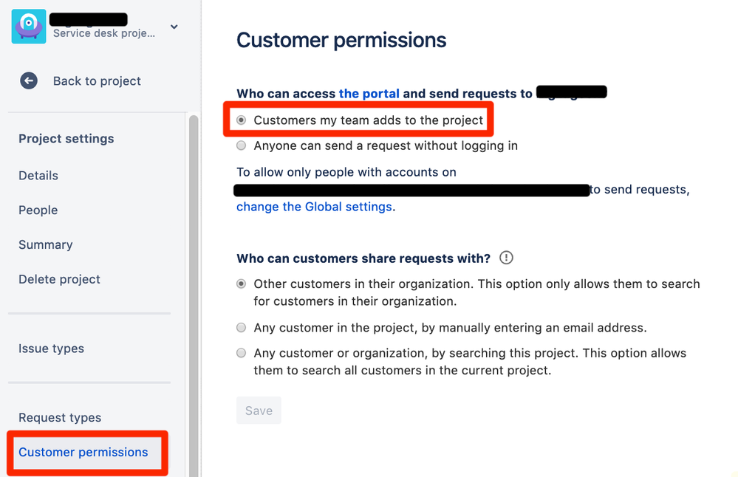Click Delete project in the sidebar

(59, 279)
